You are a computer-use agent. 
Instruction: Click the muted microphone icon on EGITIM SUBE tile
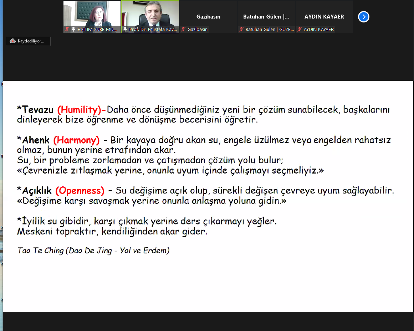pyautogui.click(x=67, y=29)
